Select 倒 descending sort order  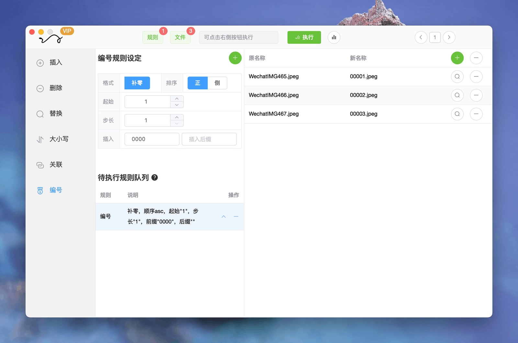tap(217, 83)
